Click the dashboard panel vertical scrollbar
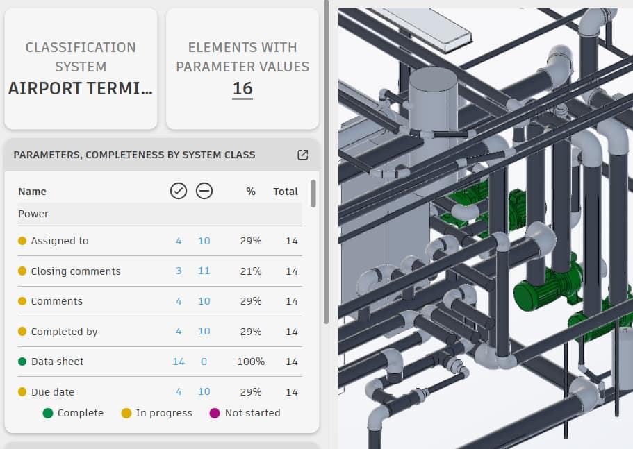 [326, 161]
